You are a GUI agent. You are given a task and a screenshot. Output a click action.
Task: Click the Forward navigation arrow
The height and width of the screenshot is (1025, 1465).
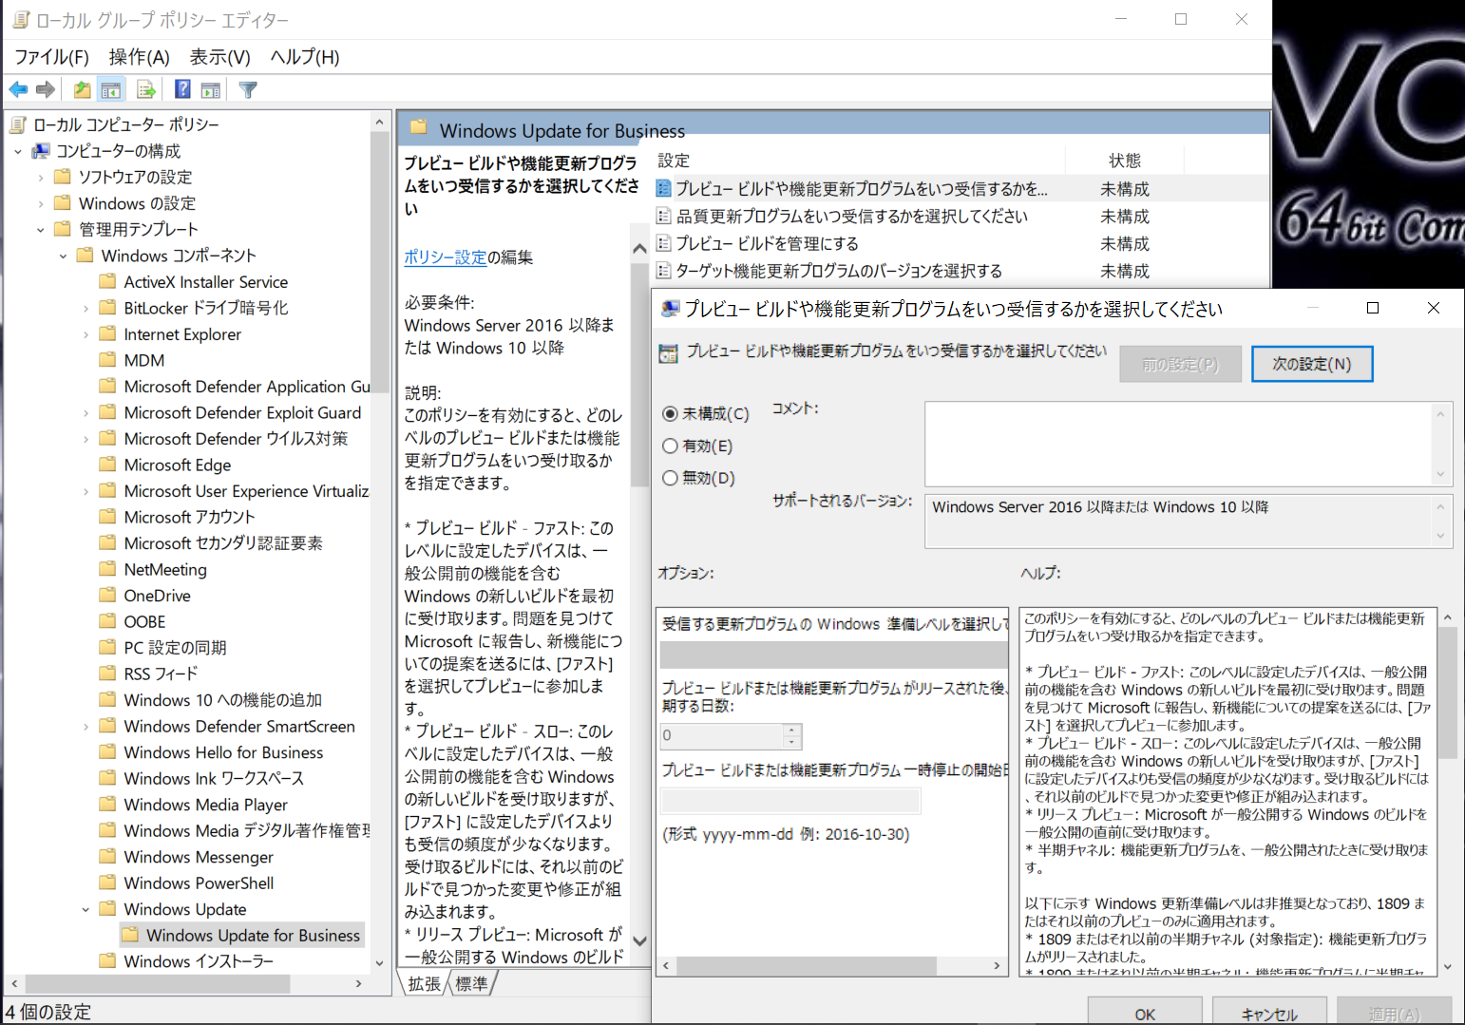coord(45,88)
